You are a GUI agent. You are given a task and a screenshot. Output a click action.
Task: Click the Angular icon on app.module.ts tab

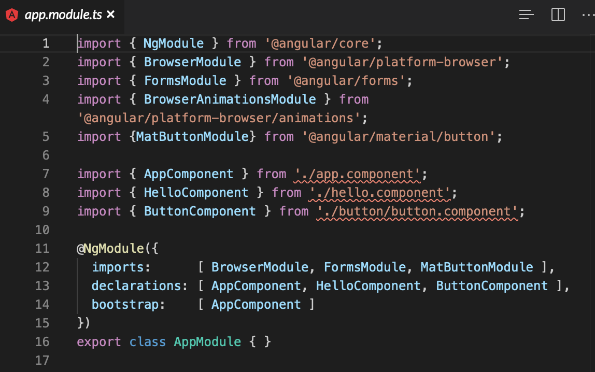coord(12,15)
